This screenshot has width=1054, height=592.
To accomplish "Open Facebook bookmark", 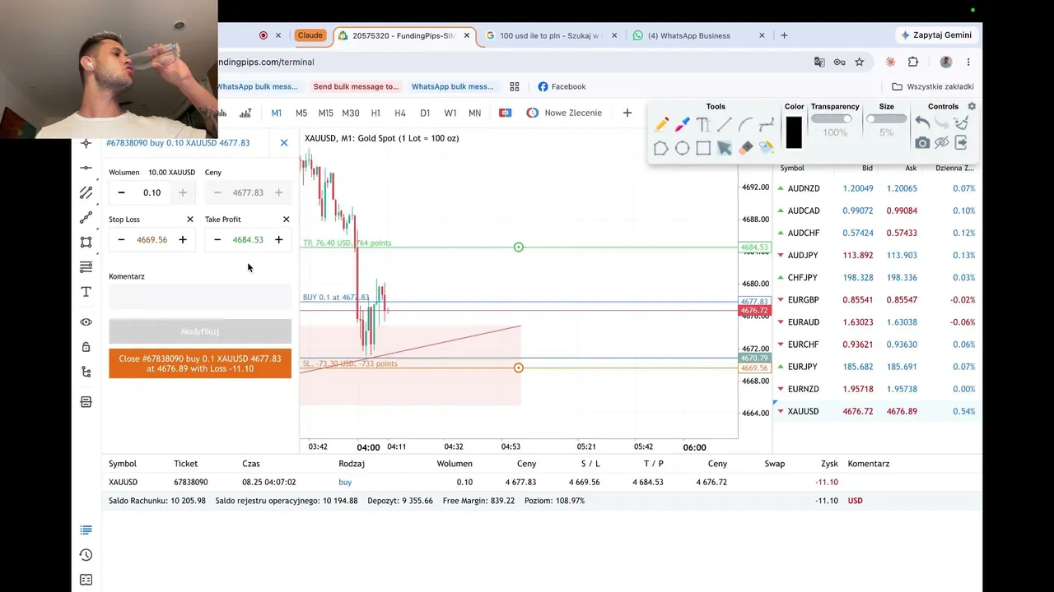I will click(562, 86).
